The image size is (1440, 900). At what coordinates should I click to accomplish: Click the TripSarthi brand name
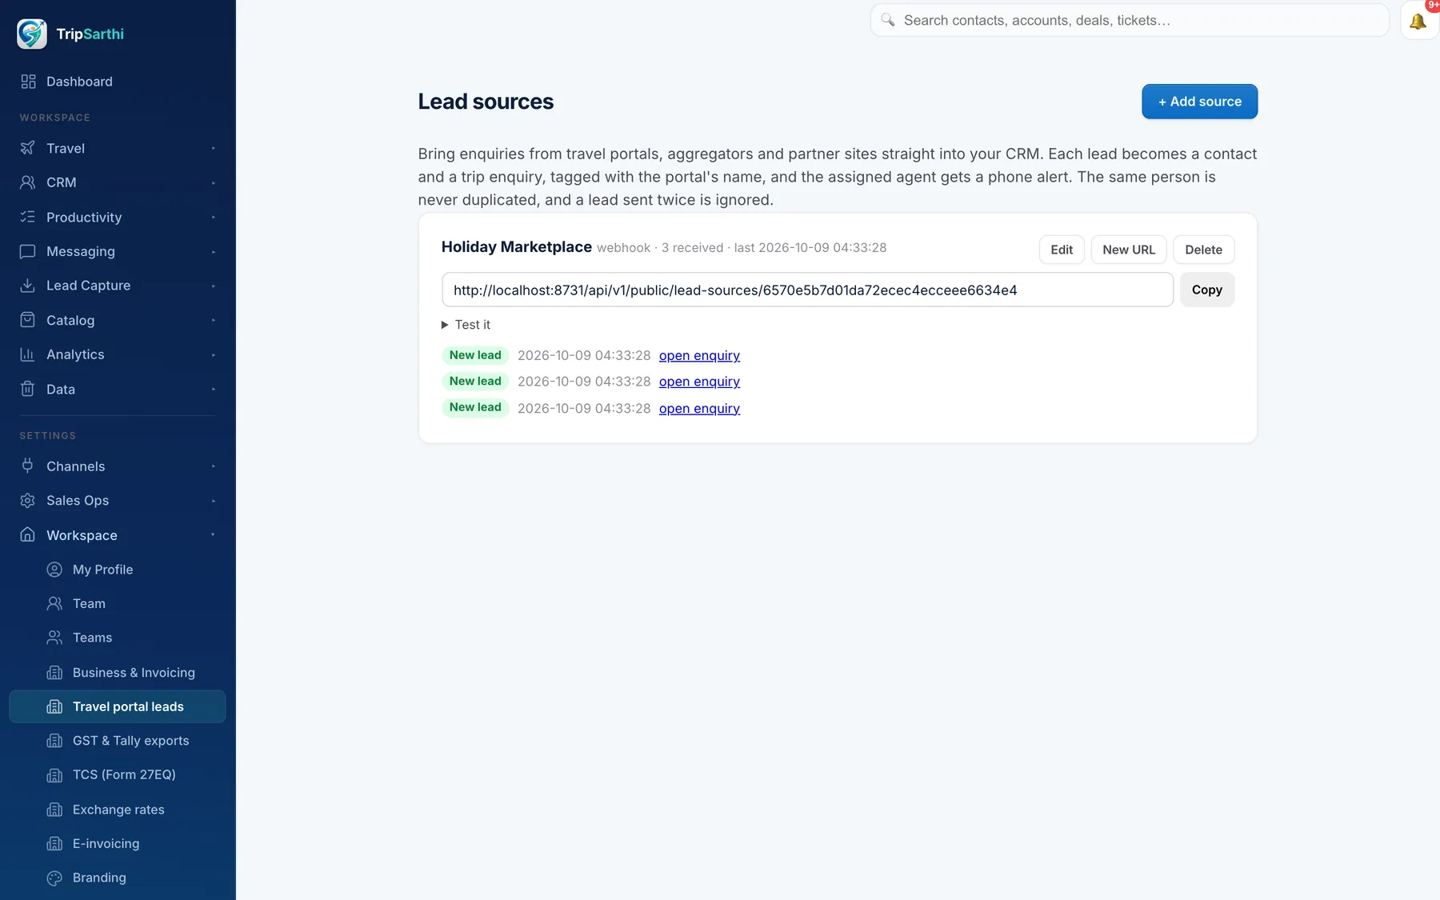point(90,34)
